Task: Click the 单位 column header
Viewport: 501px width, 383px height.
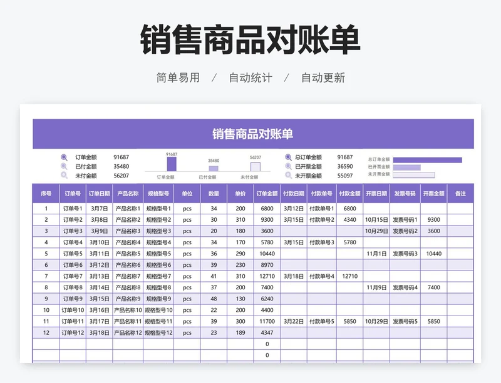Action: pos(187,194)
